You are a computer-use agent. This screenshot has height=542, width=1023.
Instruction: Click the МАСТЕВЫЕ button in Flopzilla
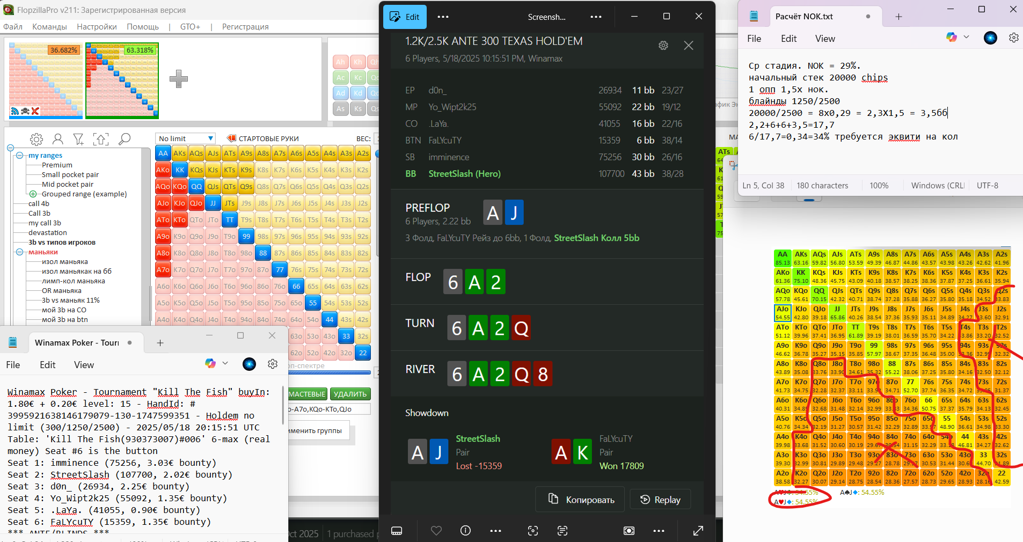308,394
